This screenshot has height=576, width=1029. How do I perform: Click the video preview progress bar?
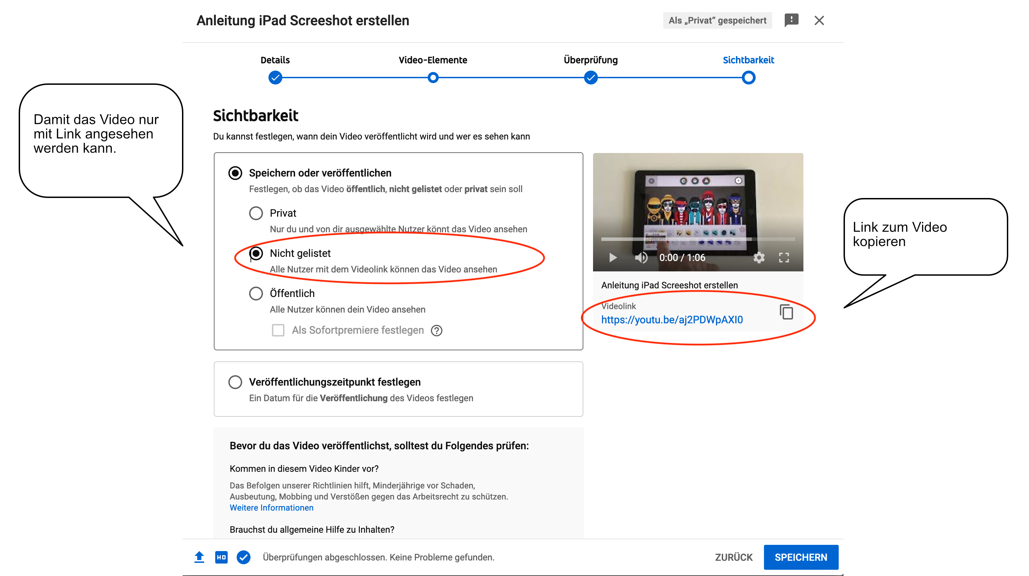tap(698, 240)
